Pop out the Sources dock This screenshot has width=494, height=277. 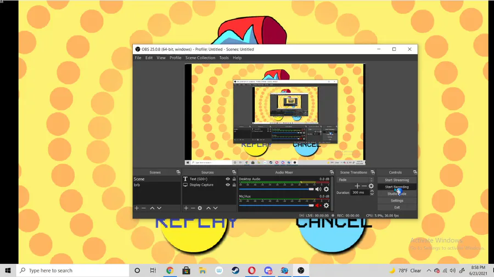click(x=234, y=172)
